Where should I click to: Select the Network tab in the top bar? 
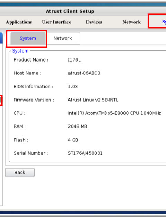point(132,22)
